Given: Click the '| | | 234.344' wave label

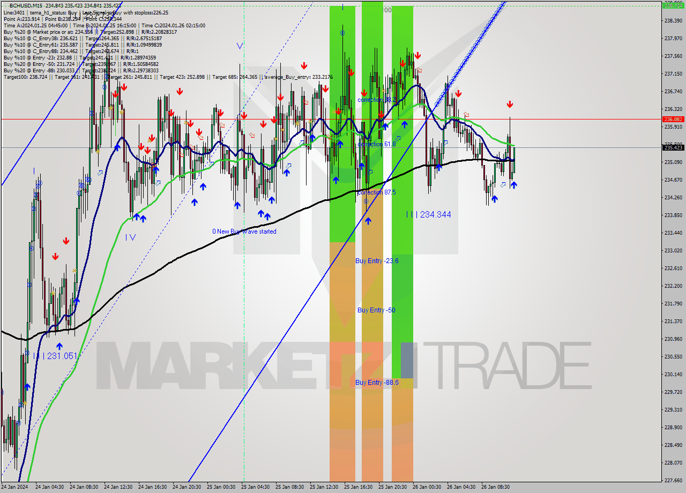Looking at the screenshot, I should tap(428, 214).
